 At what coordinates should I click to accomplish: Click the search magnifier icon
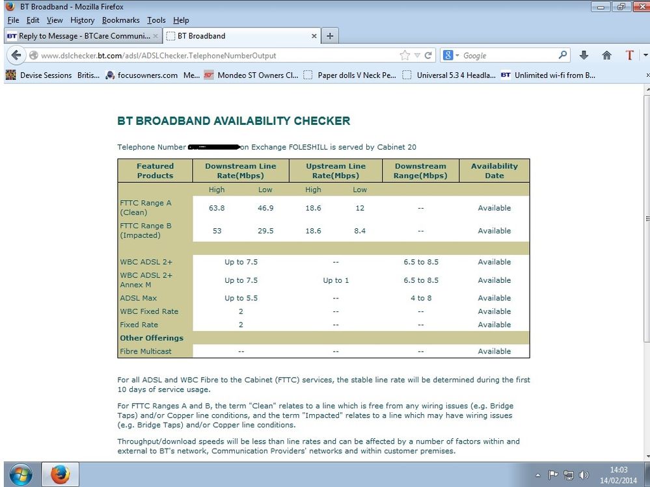pos(563,55)
